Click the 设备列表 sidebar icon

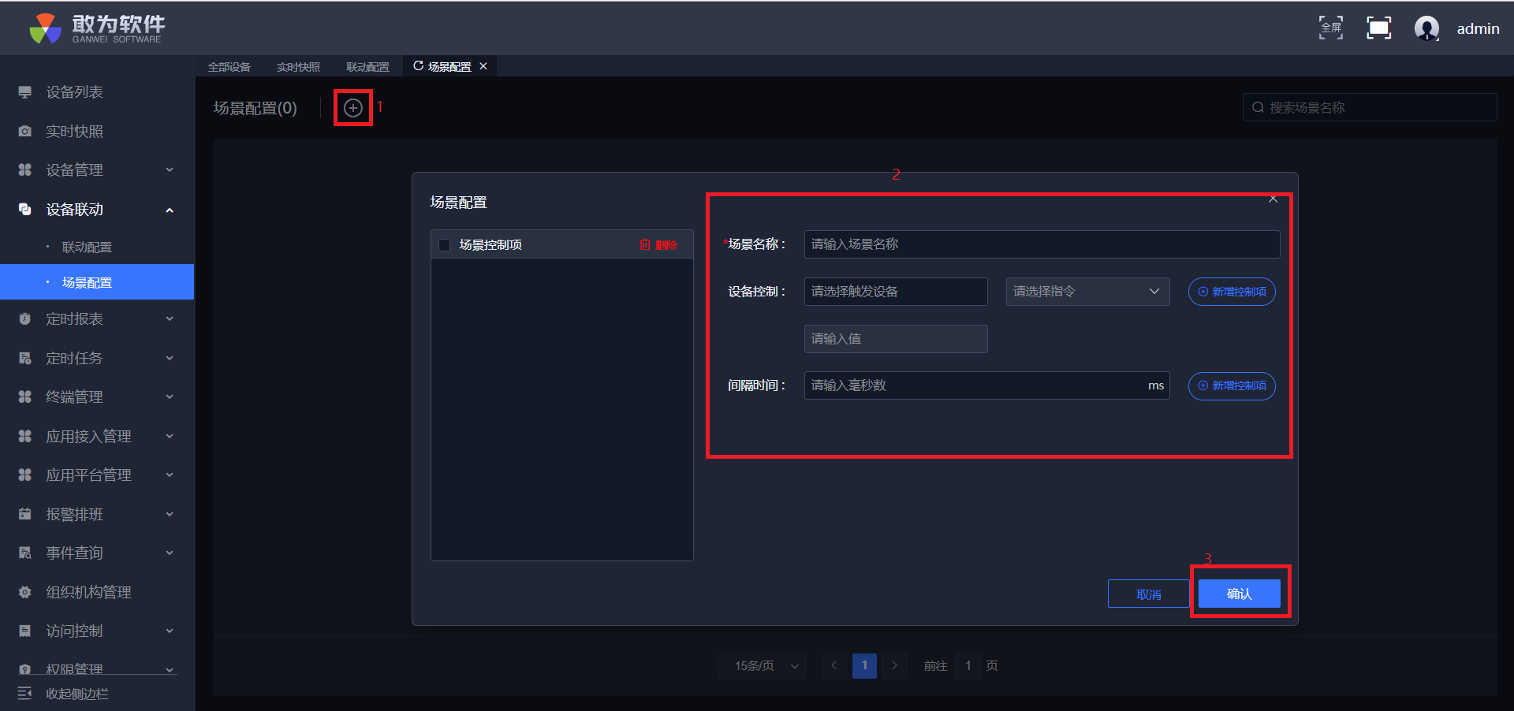point(25,92)
